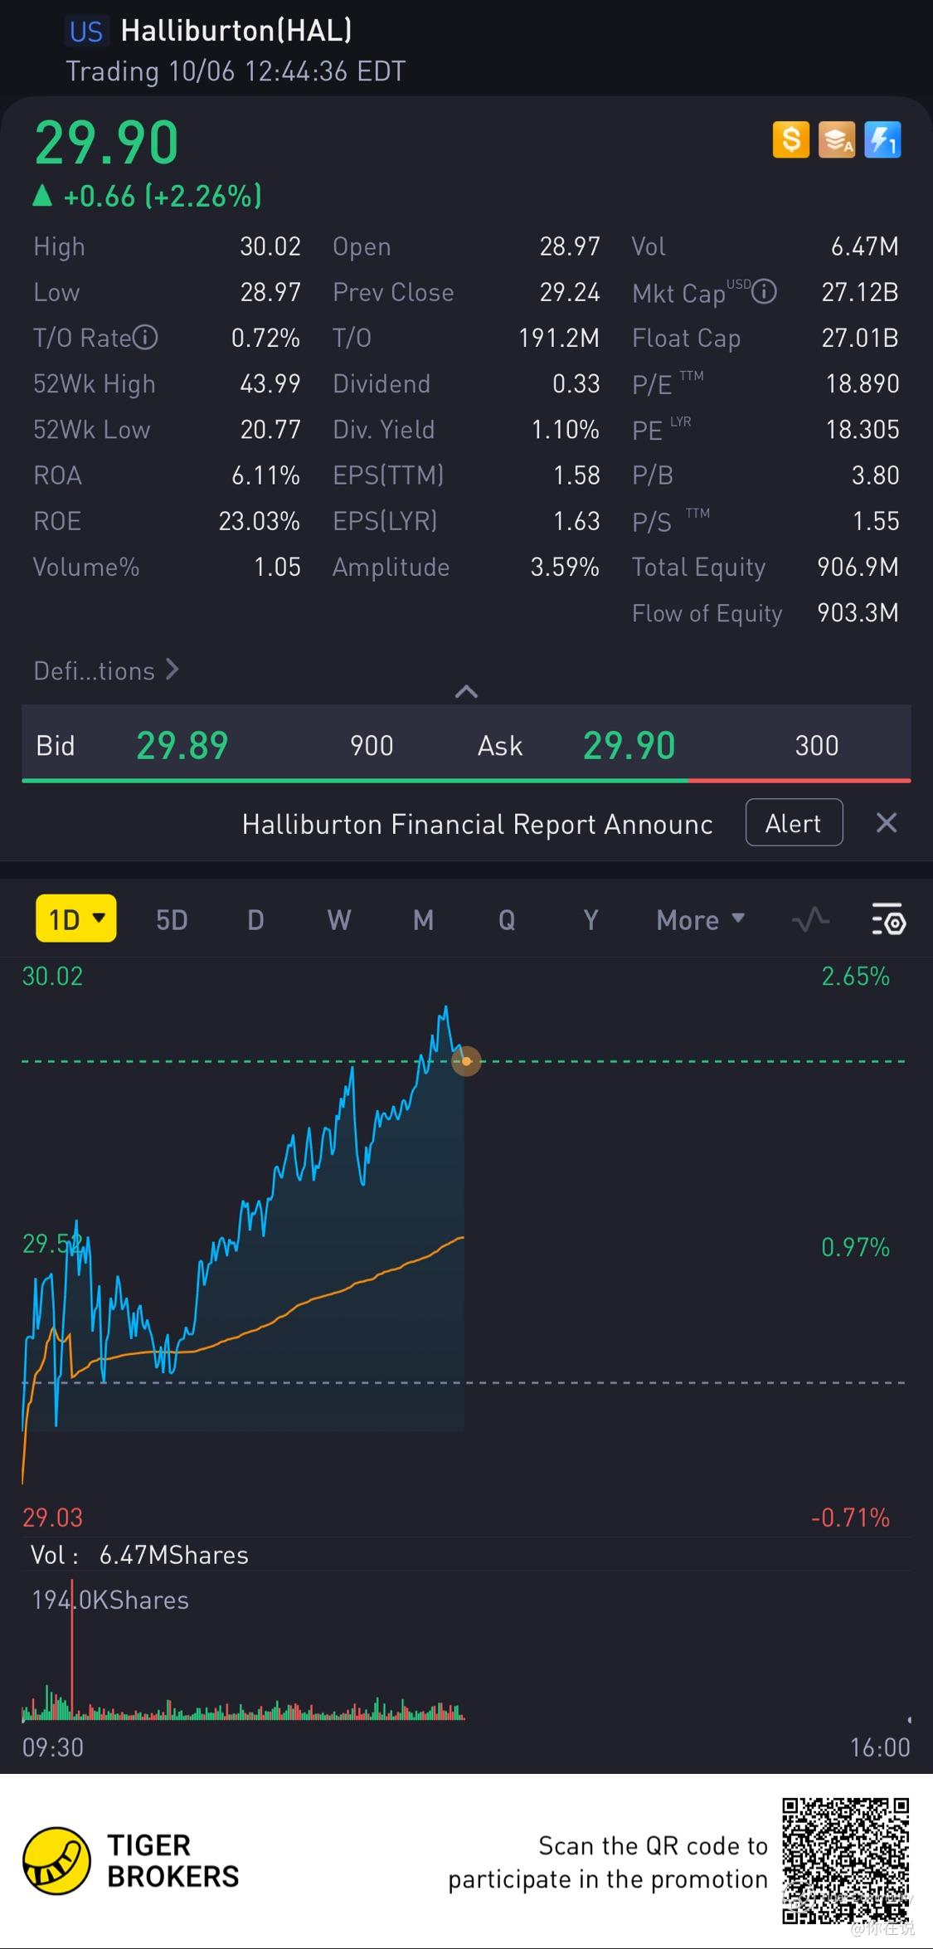Open Mkt Cap info icon
The width and height of the screenshot is (933, 1949).
[x=765, y=291]
